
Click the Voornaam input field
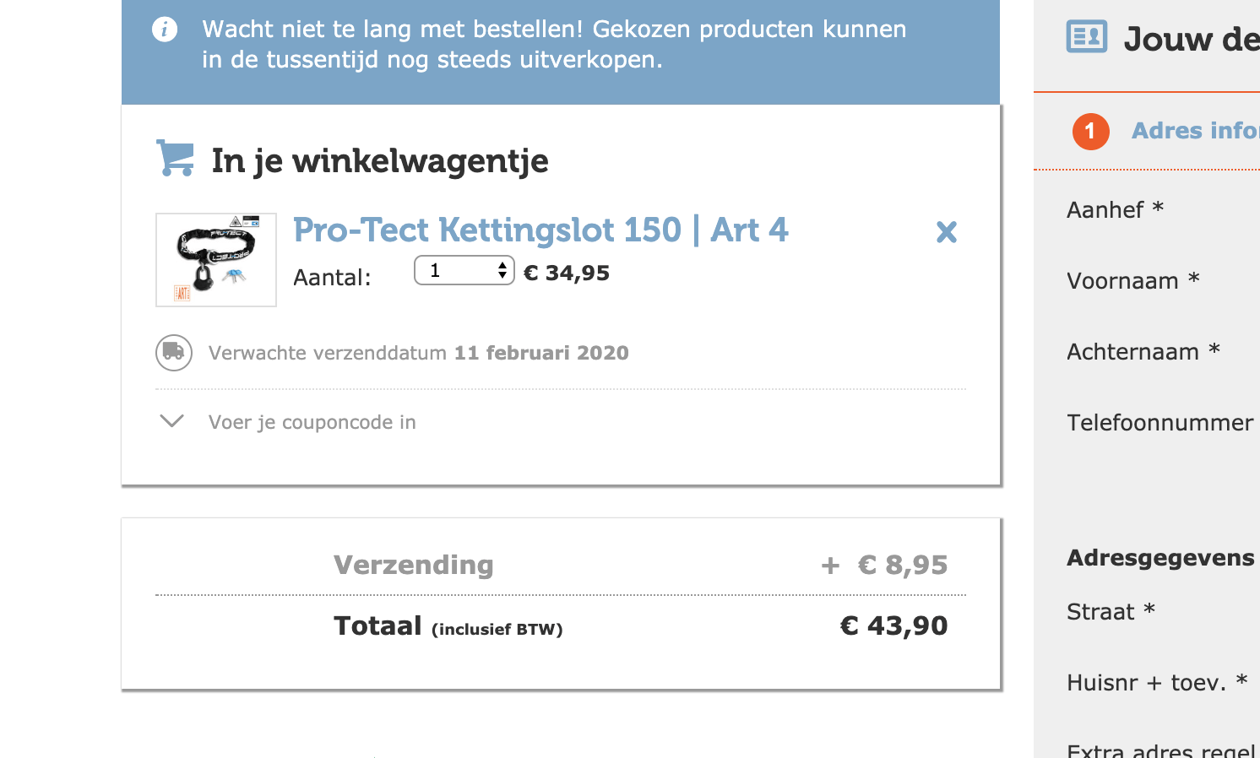pos(1132,281)
